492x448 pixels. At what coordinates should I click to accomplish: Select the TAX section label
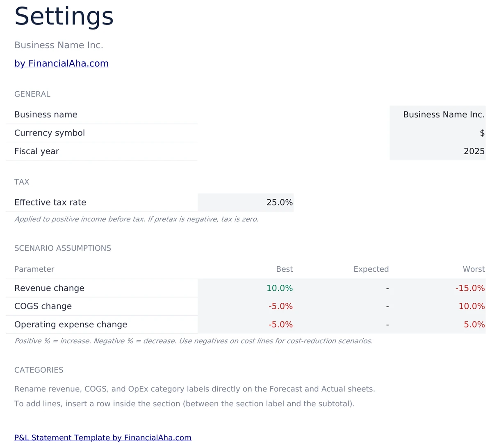[x=22, y=182]
